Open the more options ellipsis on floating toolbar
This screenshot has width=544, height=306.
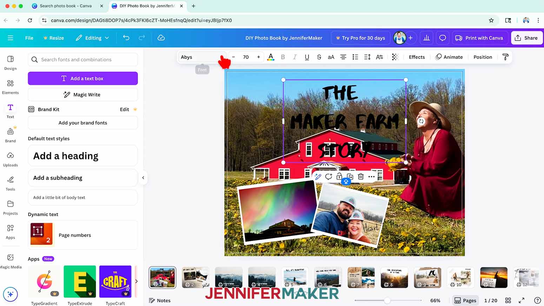[x=371, y=177]
